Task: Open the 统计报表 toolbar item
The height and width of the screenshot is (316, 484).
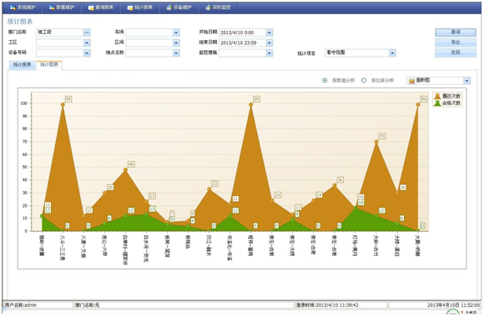Action: point(139,8)
